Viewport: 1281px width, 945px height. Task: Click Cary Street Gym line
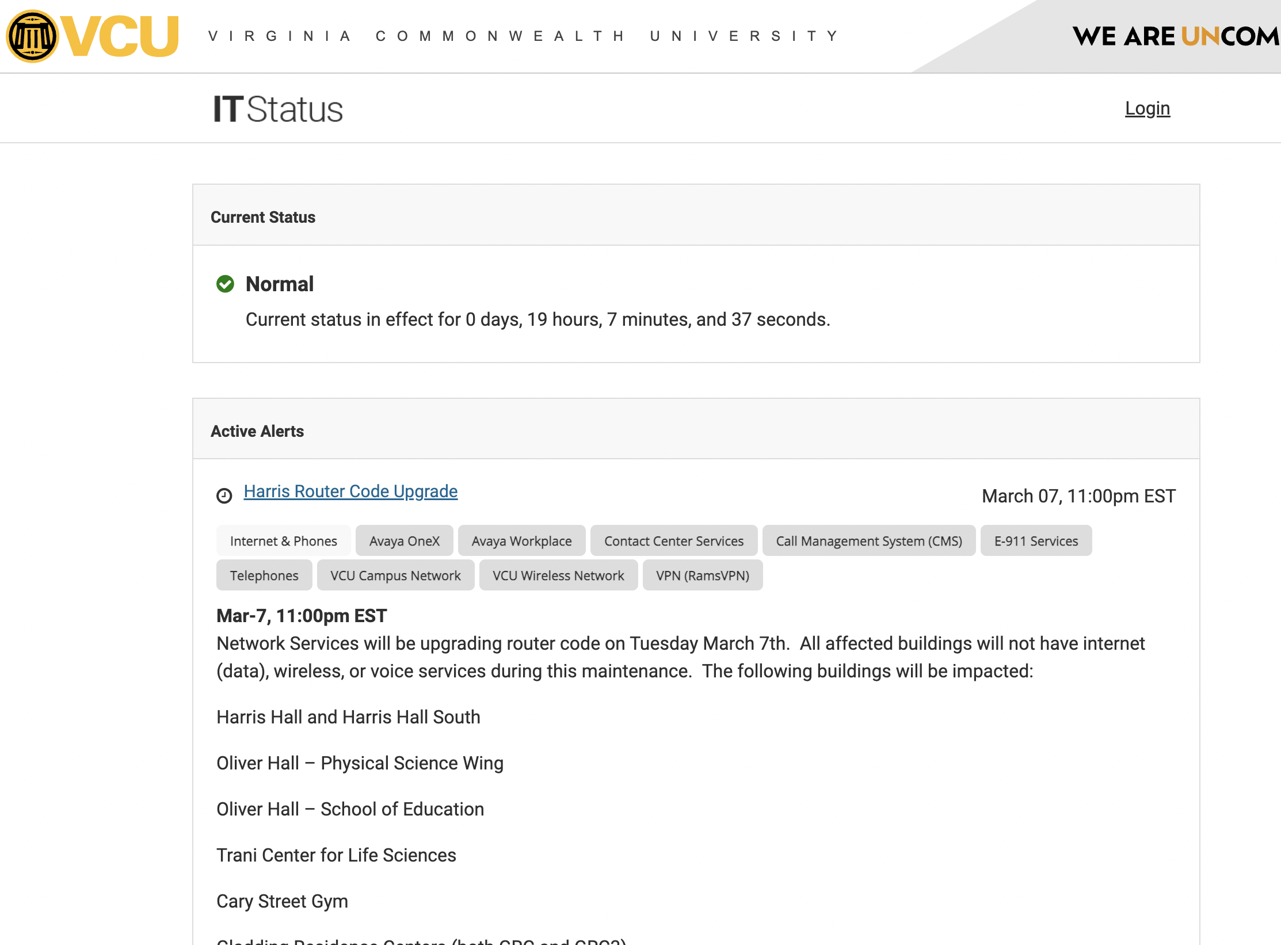click(282, 901)
